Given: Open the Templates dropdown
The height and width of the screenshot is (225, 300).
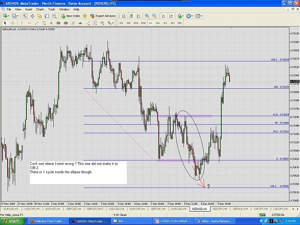Looking at the screenshot, I should (198, 16).
